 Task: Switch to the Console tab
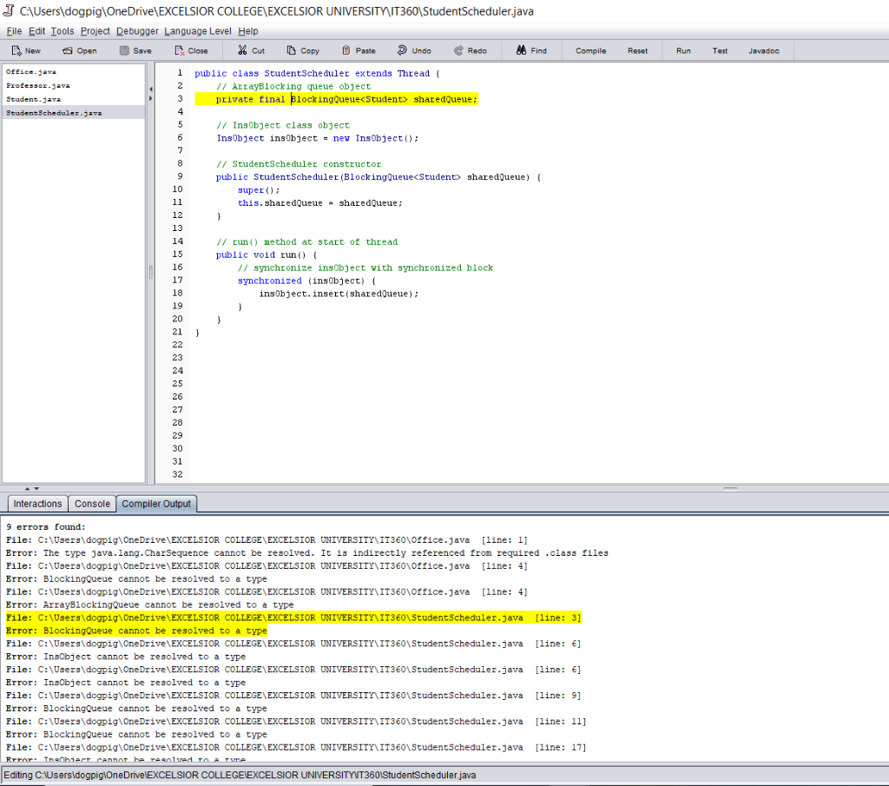coord(92,503)
